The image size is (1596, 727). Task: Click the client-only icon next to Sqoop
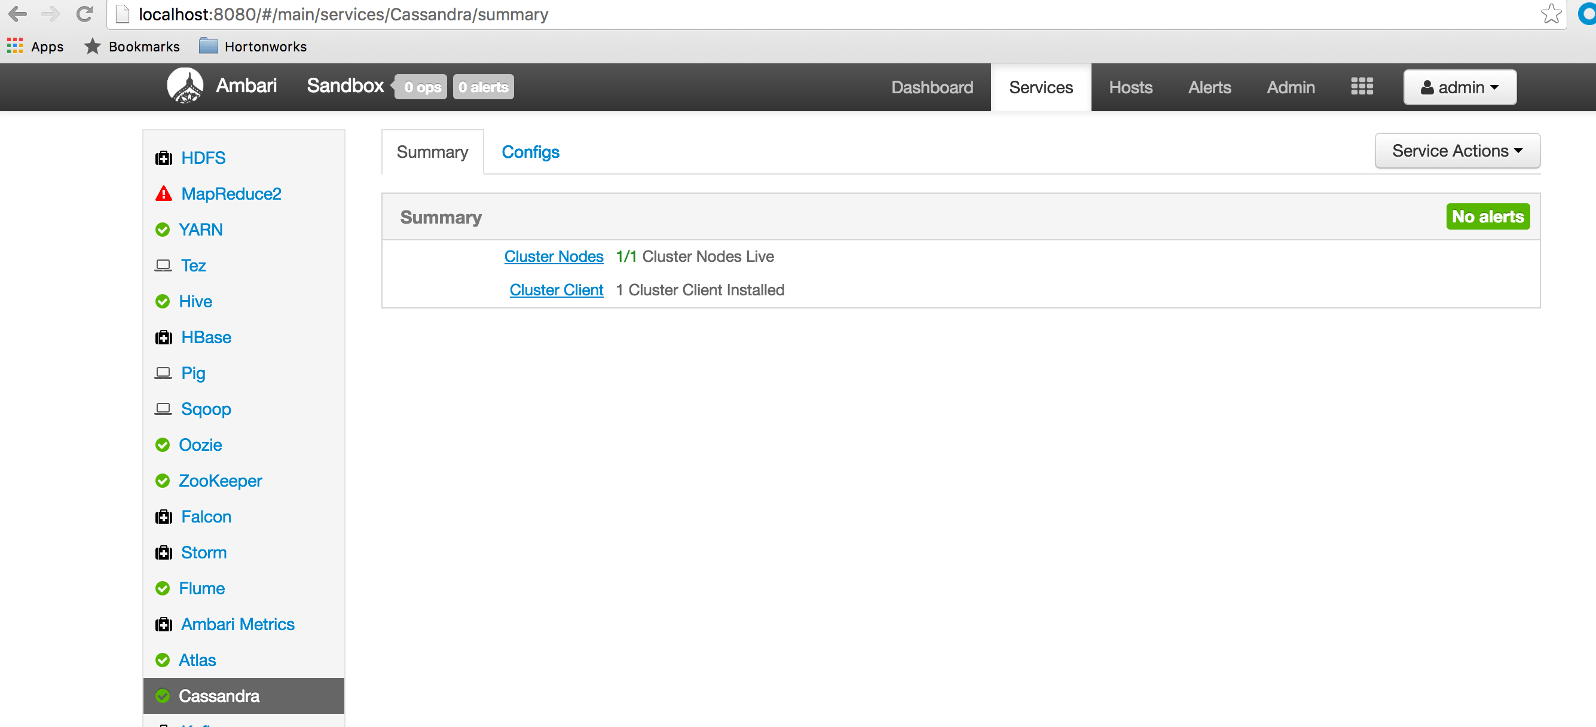163,408
